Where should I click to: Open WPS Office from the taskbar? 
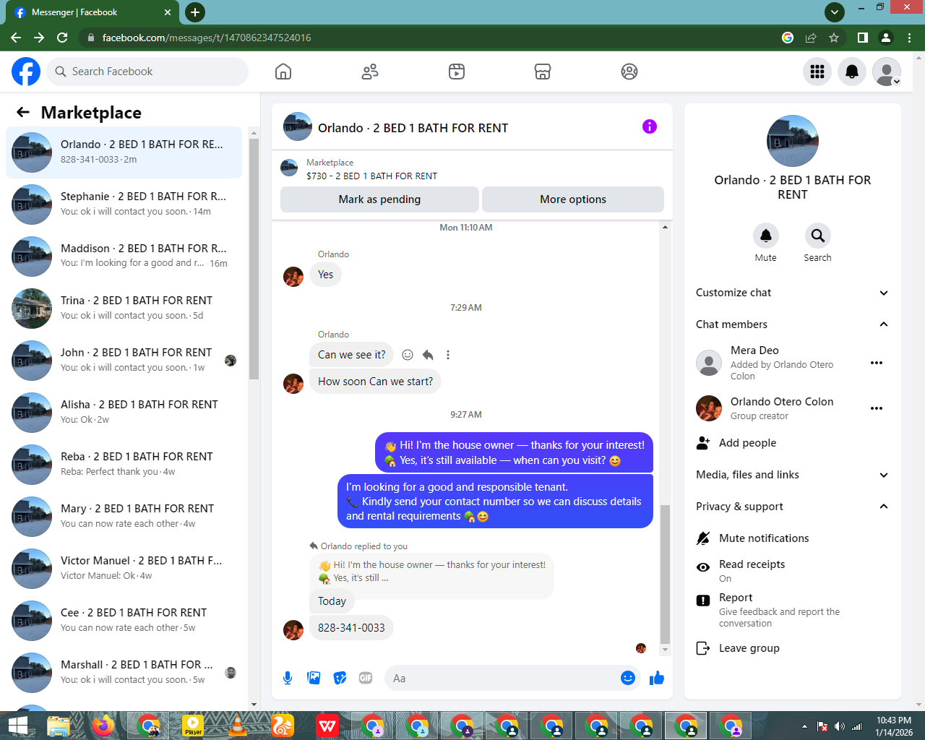[x=327, y=726]
